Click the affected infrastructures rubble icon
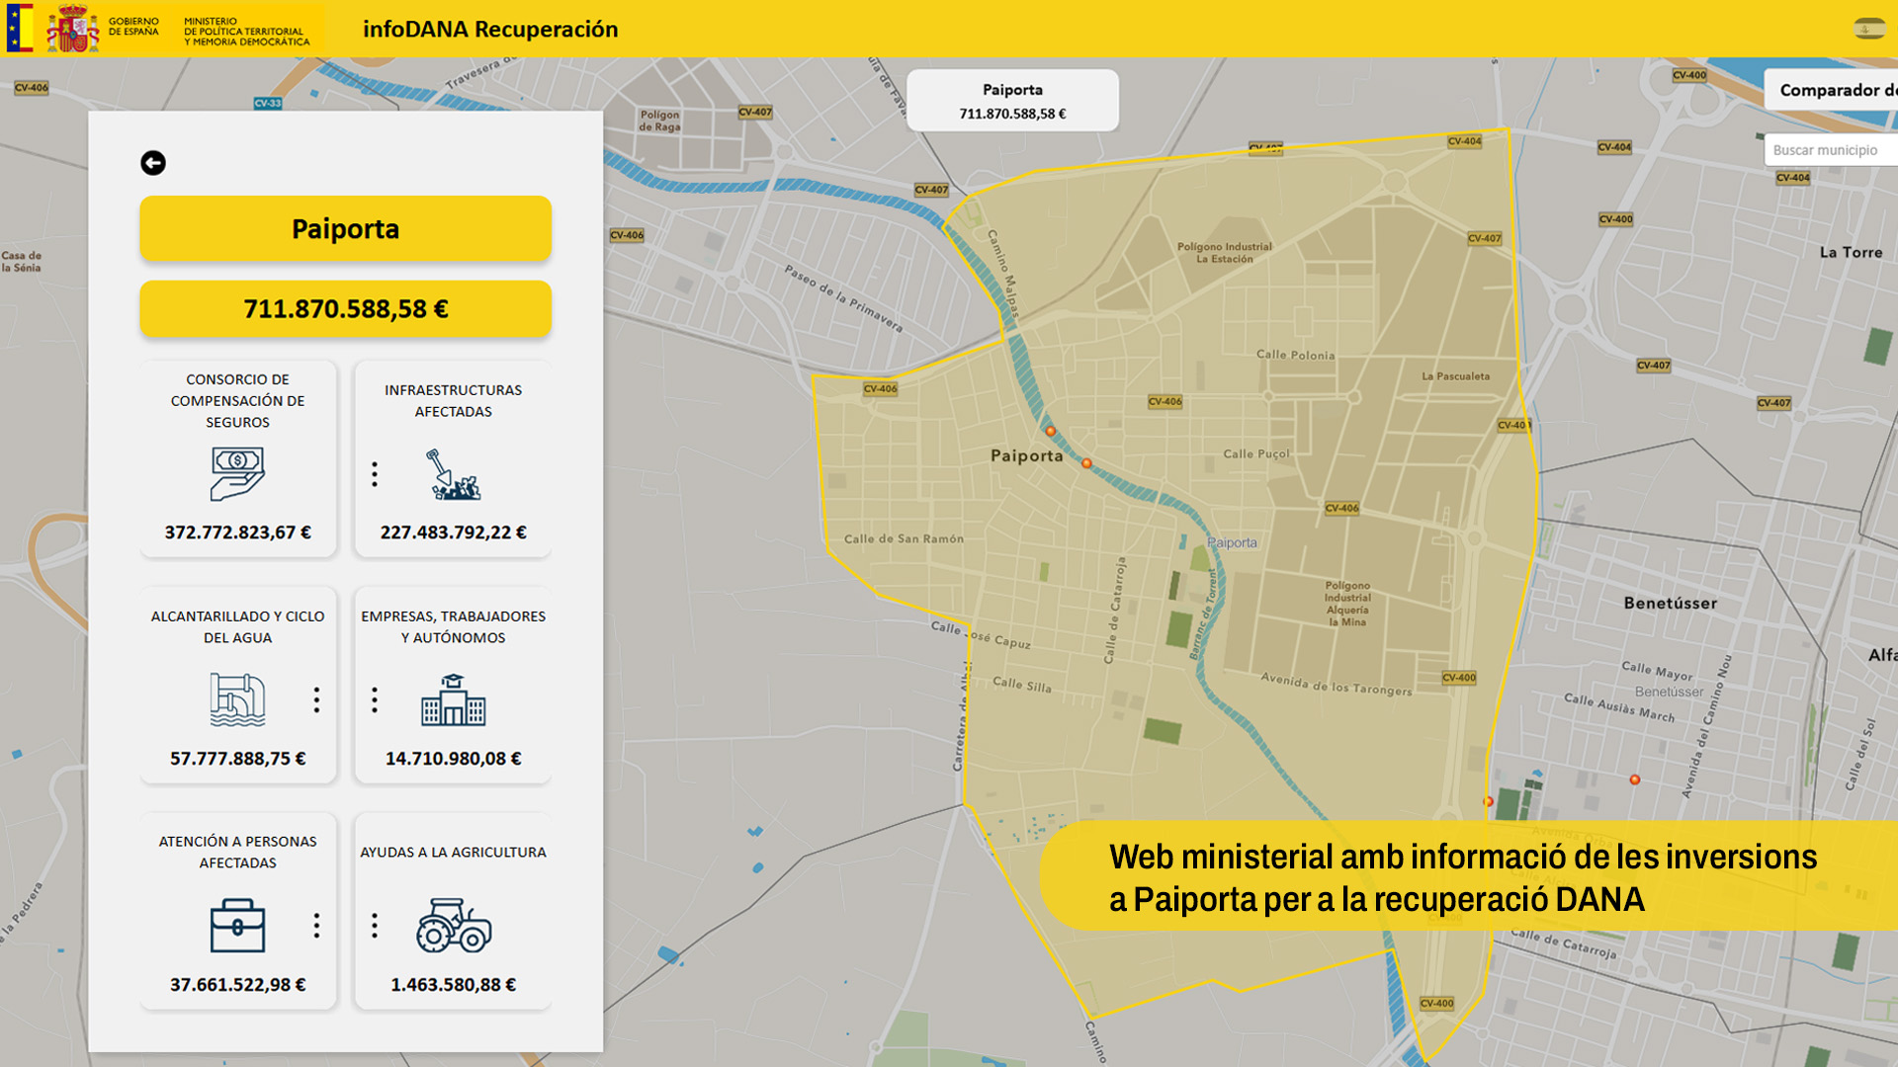This screenshot has height=1067, width=1898. pyautogui.click(x=453, y=474)
